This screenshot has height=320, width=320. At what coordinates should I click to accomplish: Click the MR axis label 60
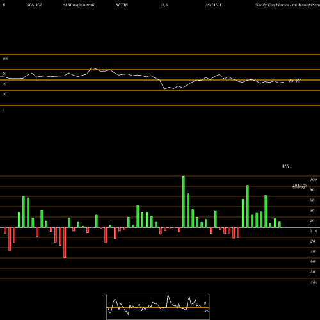(312, 200)
